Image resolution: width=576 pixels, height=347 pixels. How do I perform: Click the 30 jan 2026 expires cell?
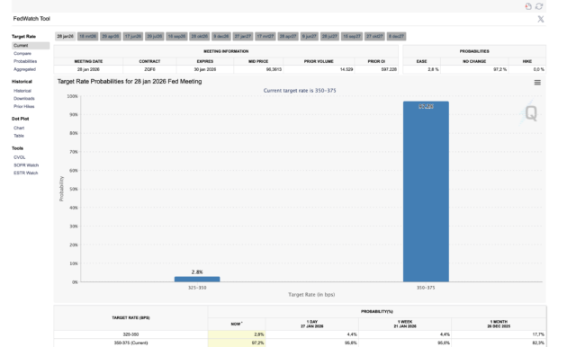point(204,69)
